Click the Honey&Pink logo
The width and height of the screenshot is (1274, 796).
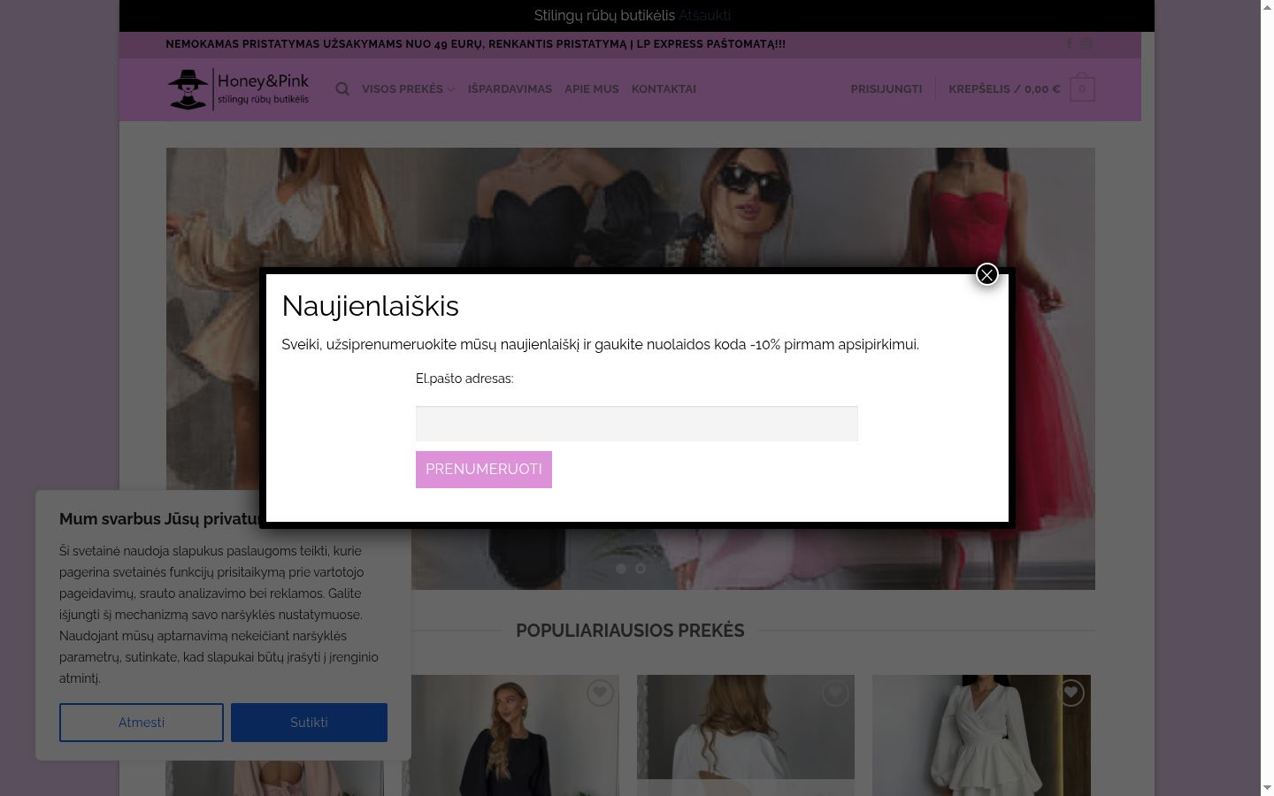238,89
